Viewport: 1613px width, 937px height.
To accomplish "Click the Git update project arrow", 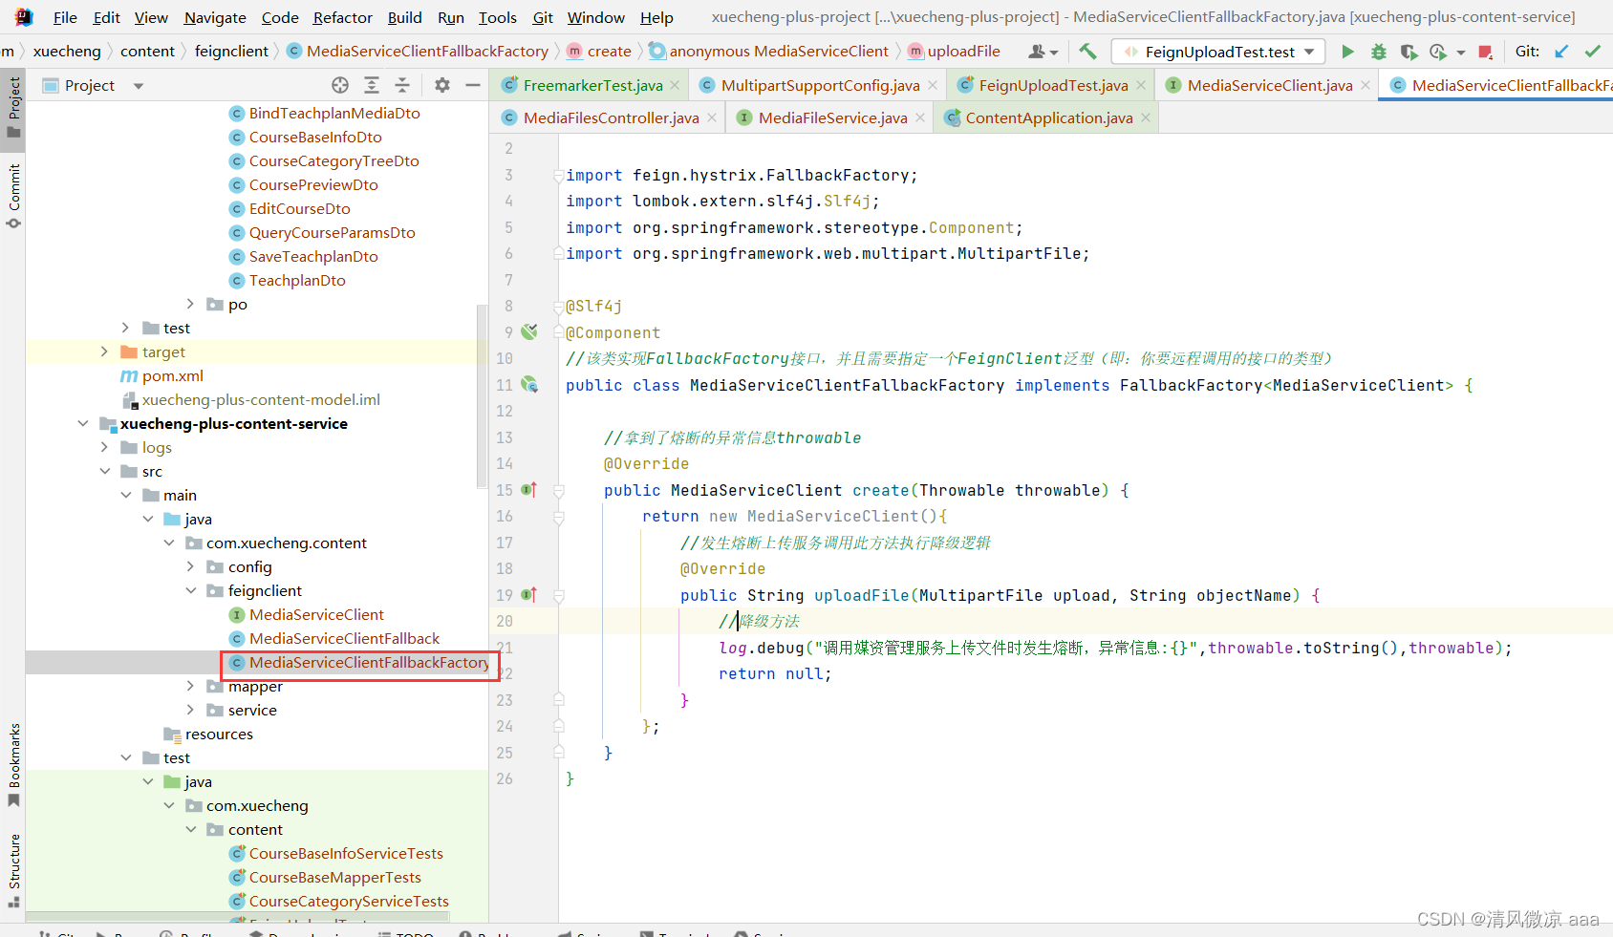I will [x=1561, y=52].
